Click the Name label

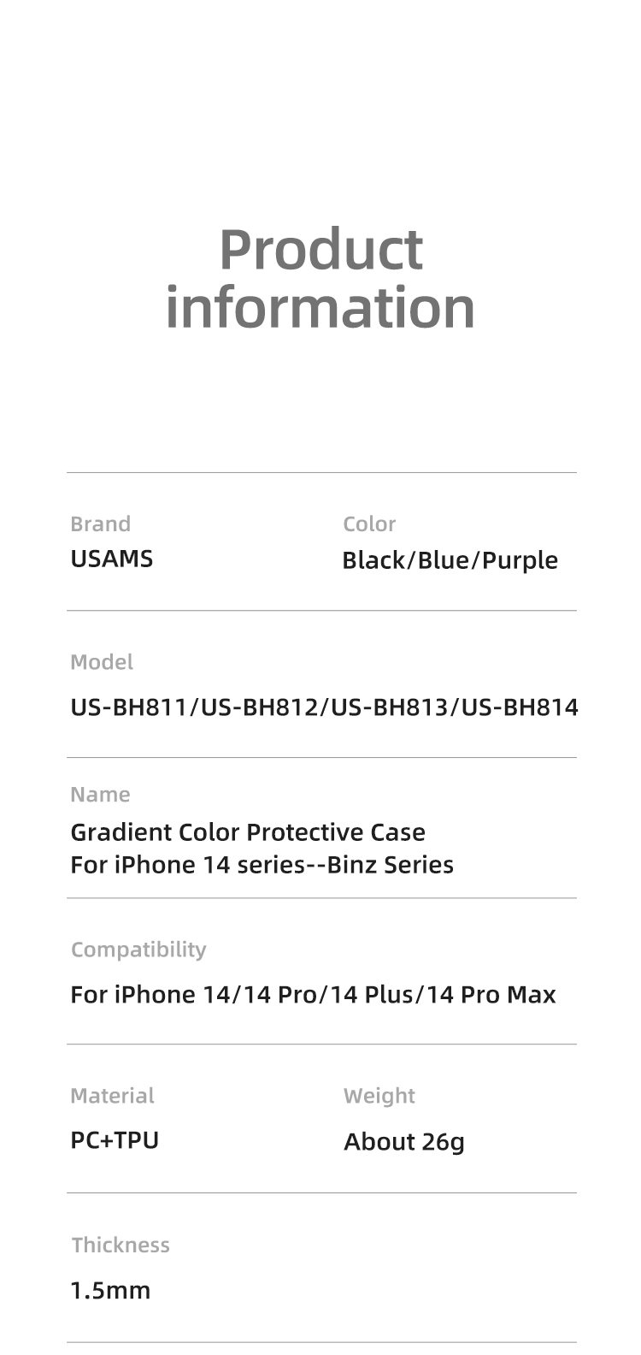100,794
